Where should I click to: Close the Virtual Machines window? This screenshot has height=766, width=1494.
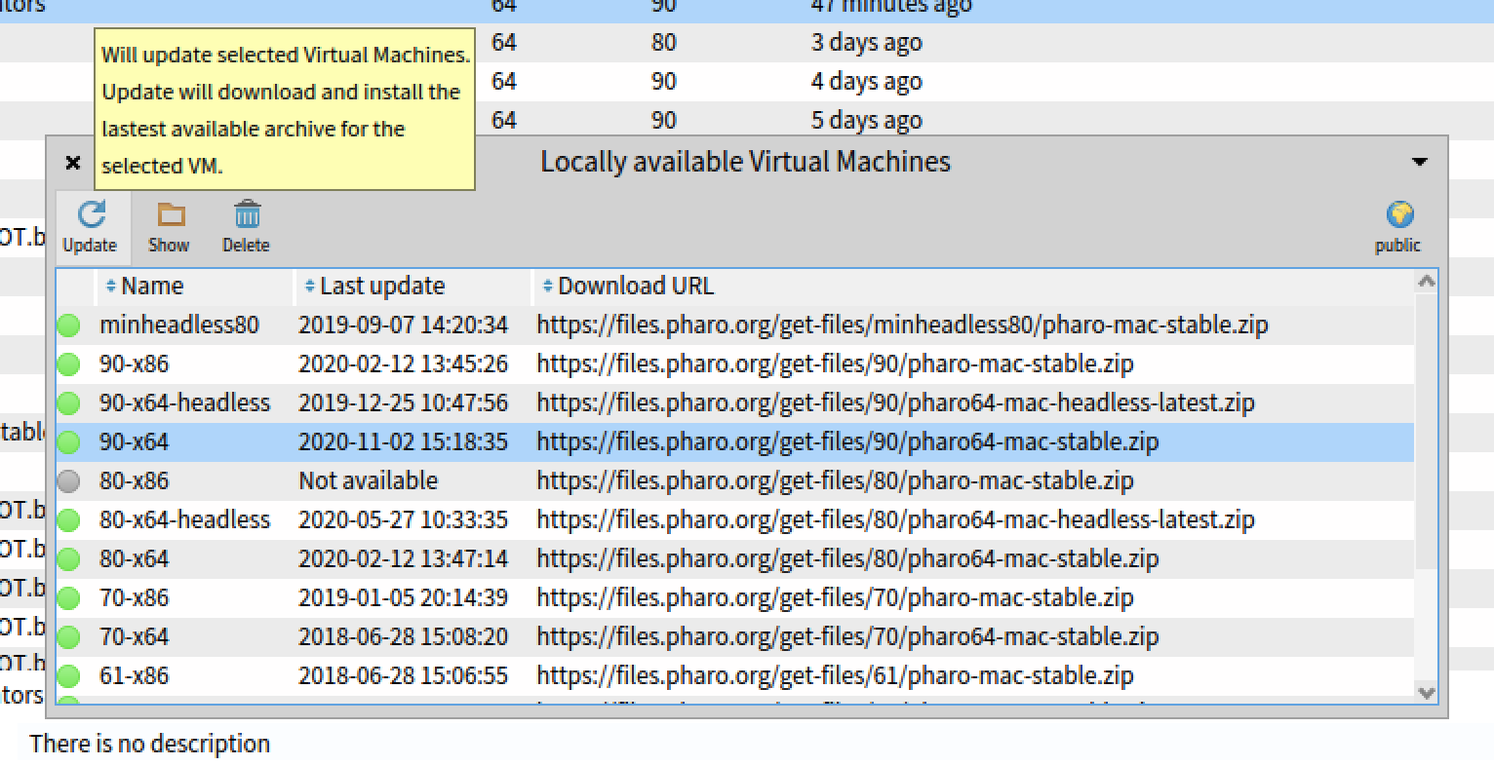(x=73, y=163)
